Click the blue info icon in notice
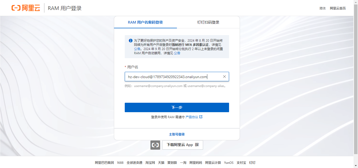This screenshot has height=168, width=358. (x=131, y=41)
